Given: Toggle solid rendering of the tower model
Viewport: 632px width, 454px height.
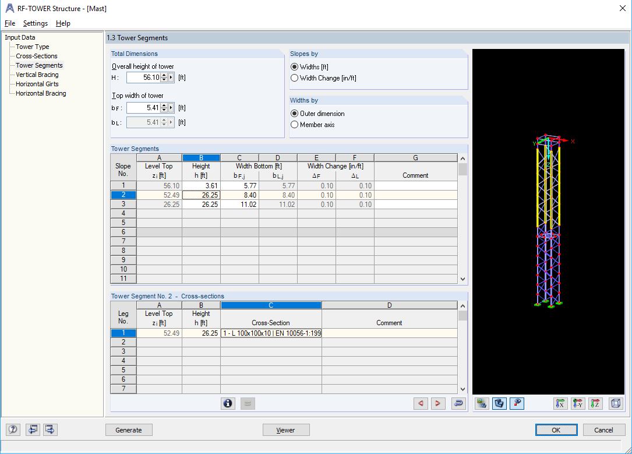Looking at the screenshot, I should coord(499,403).
